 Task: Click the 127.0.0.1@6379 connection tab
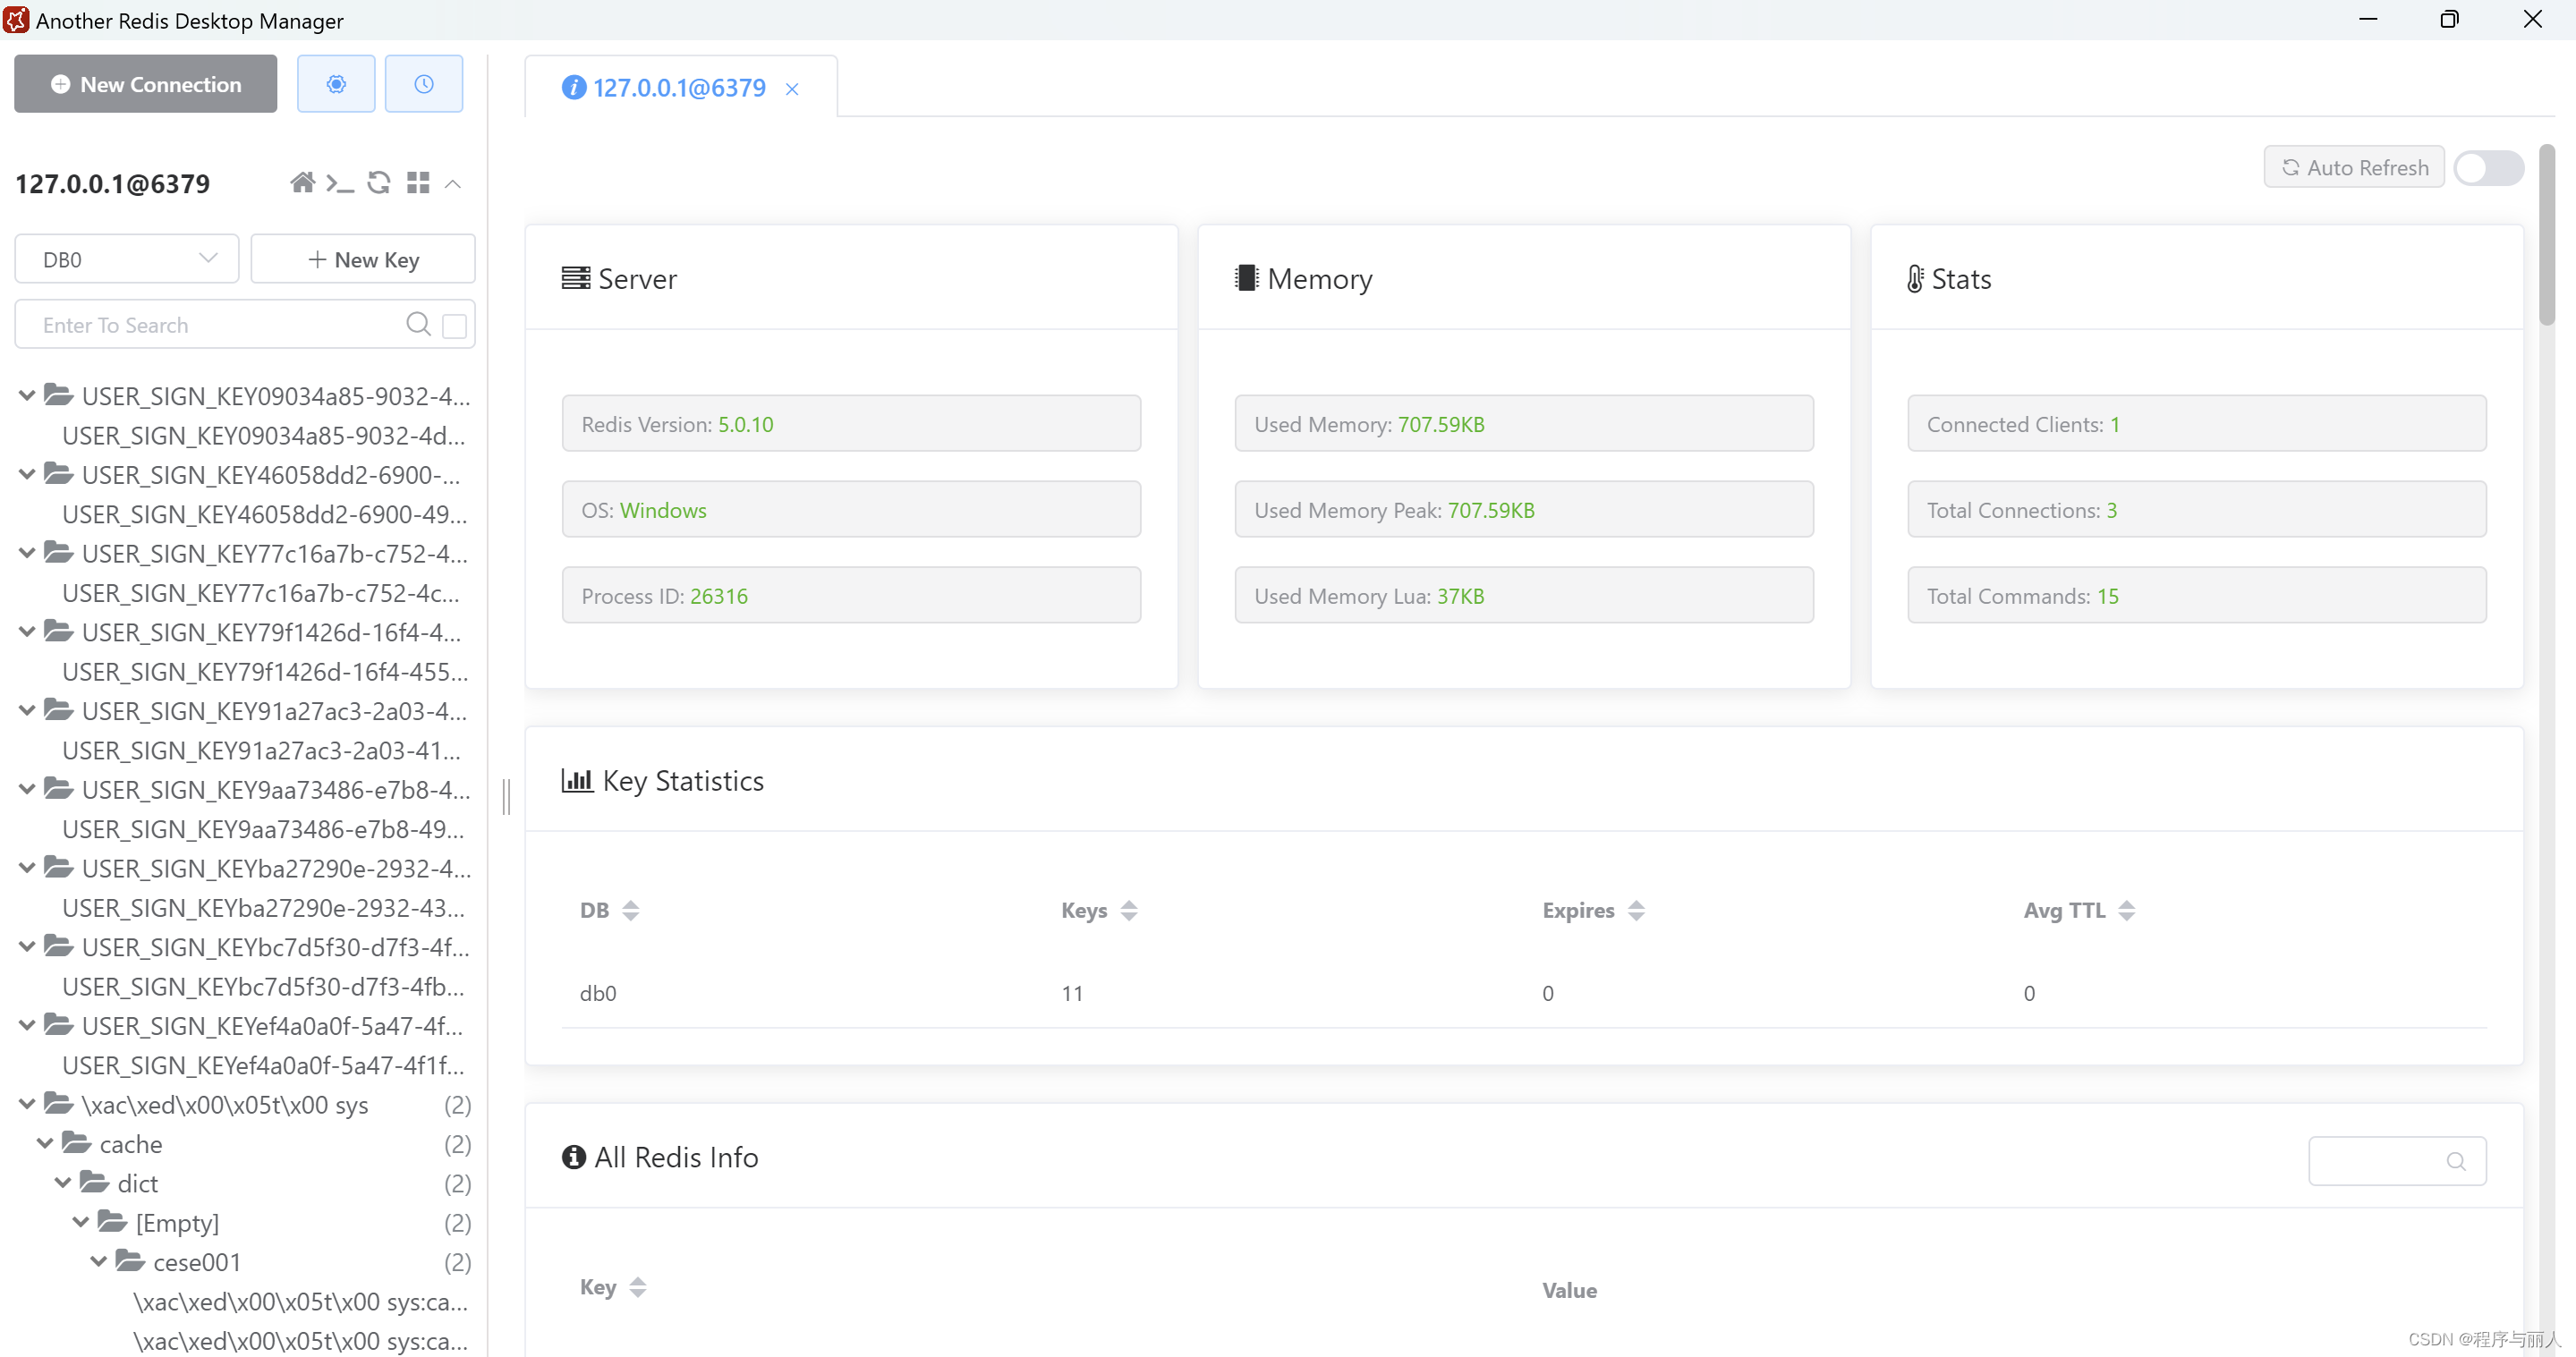675,87
